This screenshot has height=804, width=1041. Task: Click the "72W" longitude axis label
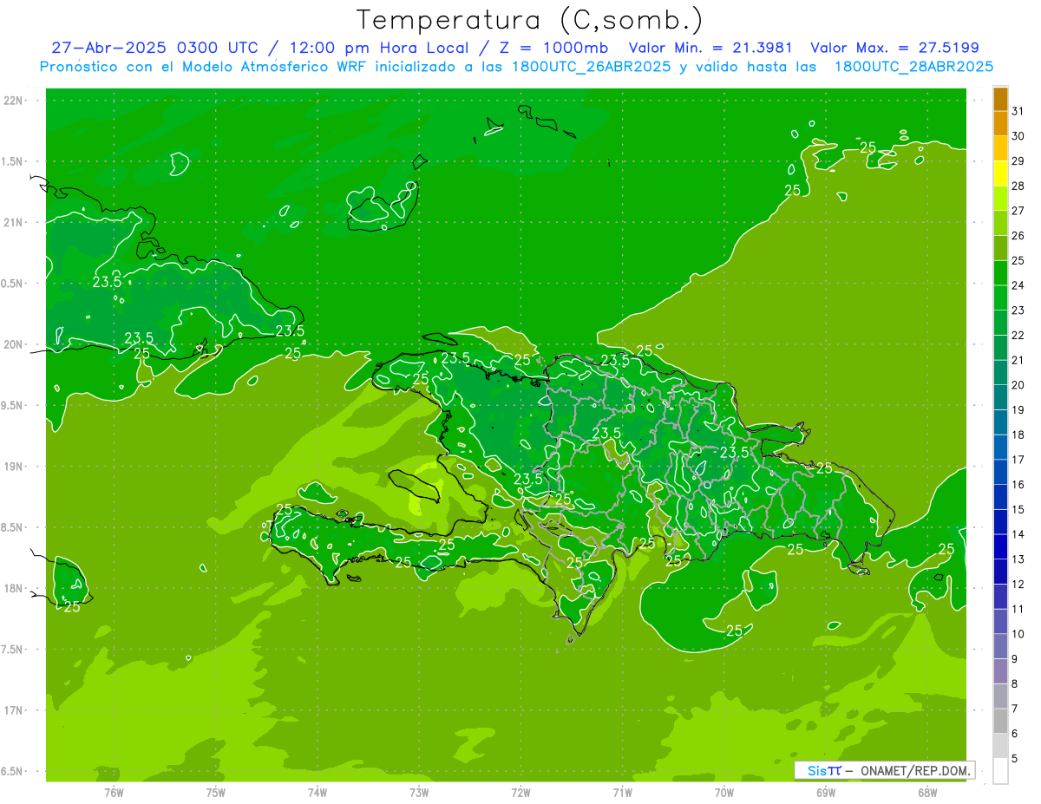pyautogui.click(x=520, y=794)
